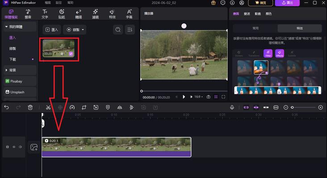Select the crop tool in timeline toolbar
The width and height of the screenshot is (327, 178).
point(84,107)
